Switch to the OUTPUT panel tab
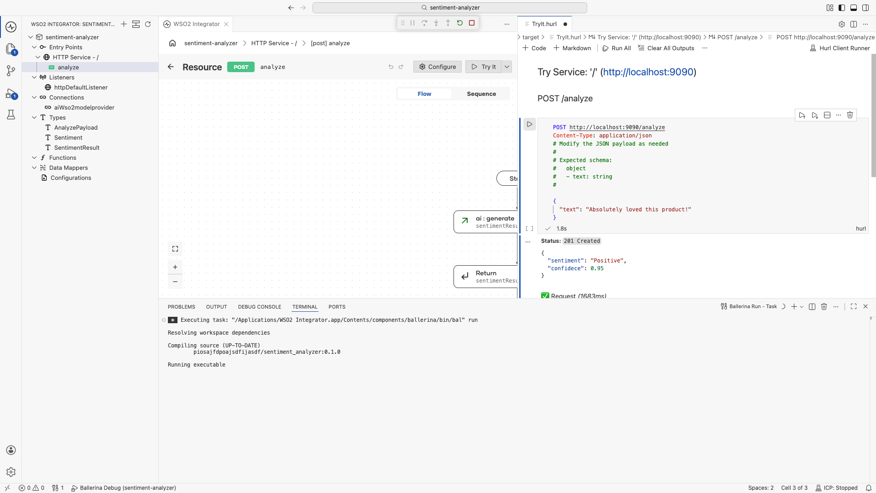The height and width of the screenshot is (493, 876). (x=216, y=307)
